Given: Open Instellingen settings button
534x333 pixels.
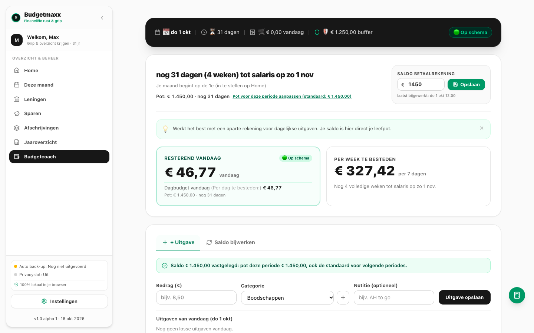Looking at the screenshot, I should tap(59, 301).
